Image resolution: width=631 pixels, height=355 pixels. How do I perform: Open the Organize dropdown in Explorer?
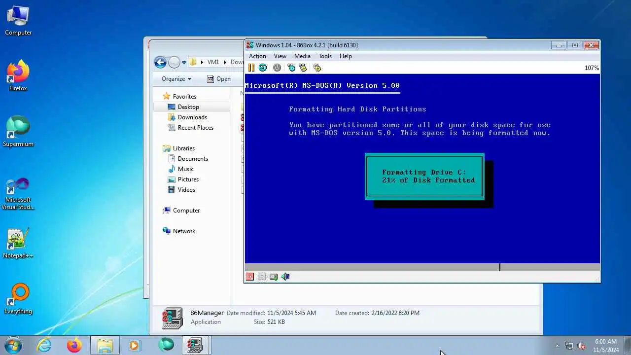176,79
